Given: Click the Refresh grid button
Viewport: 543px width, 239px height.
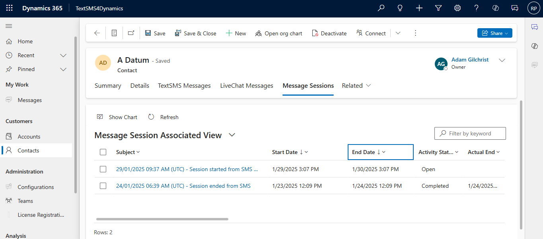Looking at the screenshot, I should click(163, 117).
